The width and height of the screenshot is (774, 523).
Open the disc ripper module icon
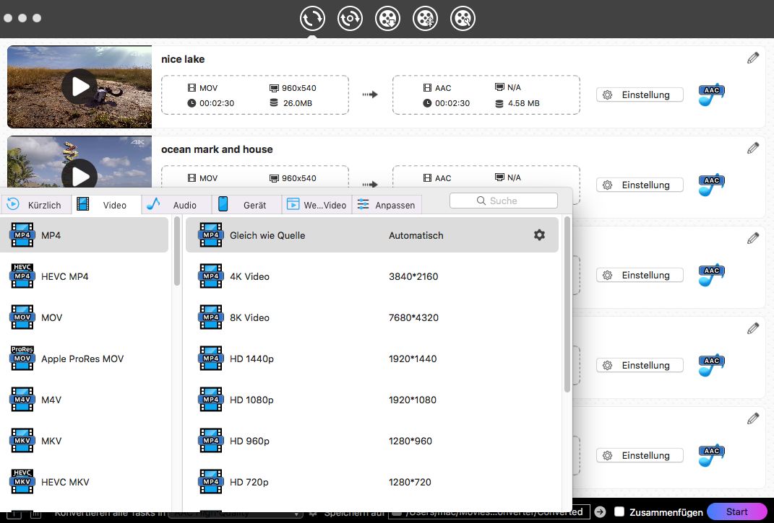coord(351,18)
